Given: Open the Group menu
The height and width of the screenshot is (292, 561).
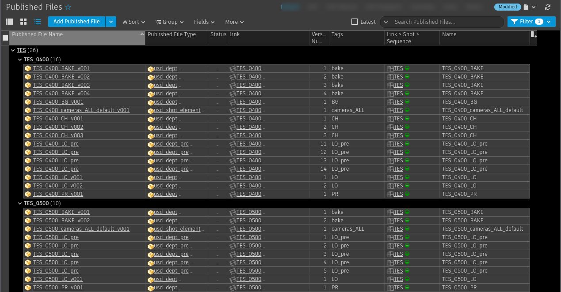Looking at the screenshot, I should (169, 22).
